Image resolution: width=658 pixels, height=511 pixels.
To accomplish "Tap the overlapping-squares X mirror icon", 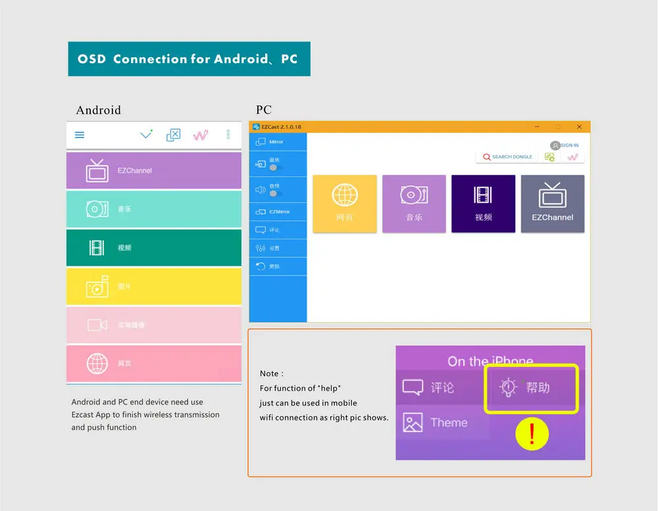I will [x=173, y=135].
